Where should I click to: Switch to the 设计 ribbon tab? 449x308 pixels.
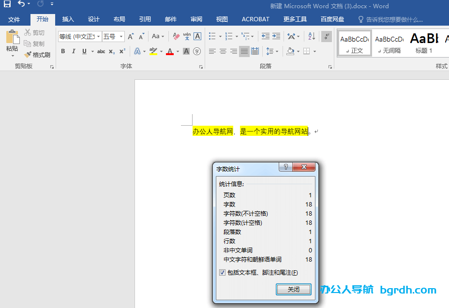[x=94, y=19]
